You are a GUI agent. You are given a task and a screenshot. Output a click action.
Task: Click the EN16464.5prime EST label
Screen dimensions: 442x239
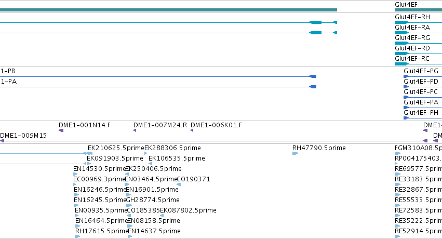[x=102, y=221]
